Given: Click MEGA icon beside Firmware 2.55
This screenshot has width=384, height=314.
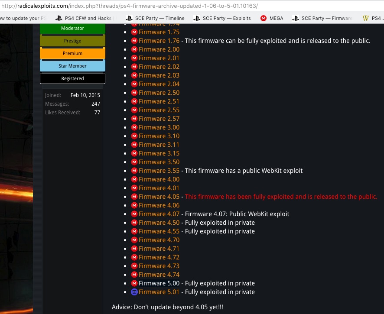Looking at the screenshot, I should [x=134, y=110].
